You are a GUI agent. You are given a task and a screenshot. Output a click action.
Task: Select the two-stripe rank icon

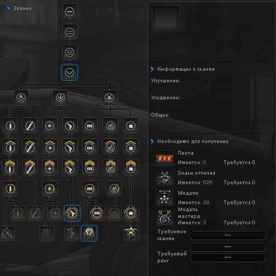(70, 32)
